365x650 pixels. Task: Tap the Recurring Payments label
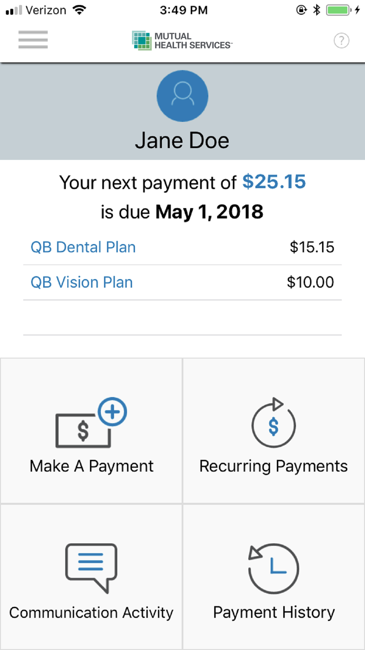click(273, 466)
